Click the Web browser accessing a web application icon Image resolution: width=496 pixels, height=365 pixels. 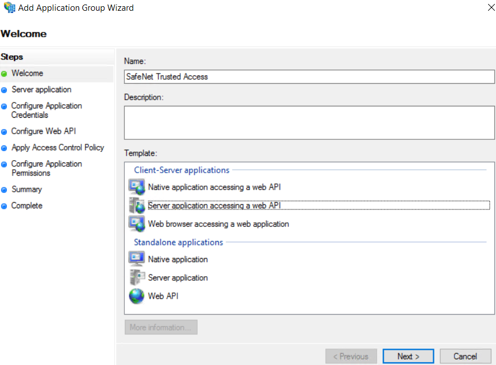pos(137,224)
